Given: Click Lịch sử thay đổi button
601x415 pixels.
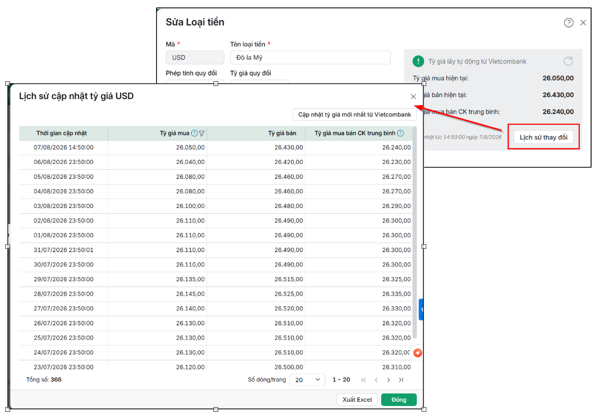Looking at the screenshot, I should pos(544,137).
